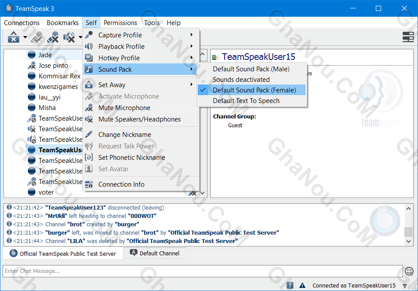Click the Hotkey Profile keyboard icon

89,58
